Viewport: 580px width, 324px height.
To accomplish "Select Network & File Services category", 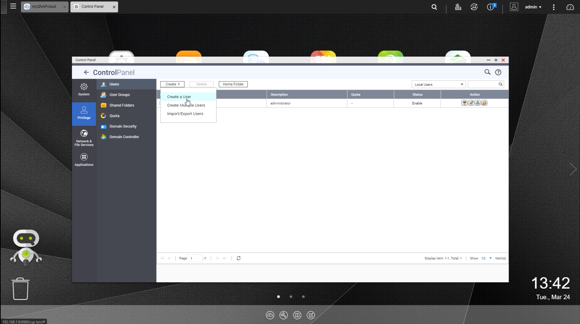I will pos(84,138).
